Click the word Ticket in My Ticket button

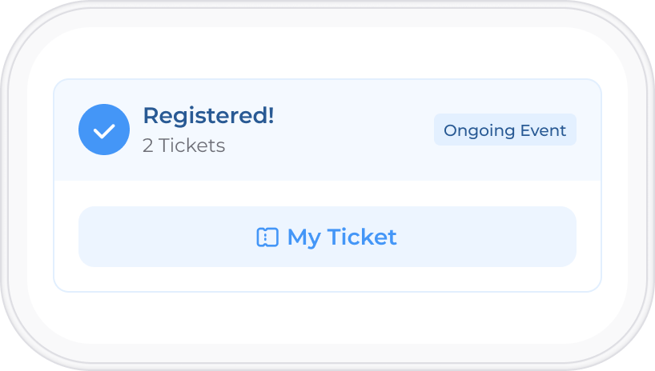pos(362,237)
